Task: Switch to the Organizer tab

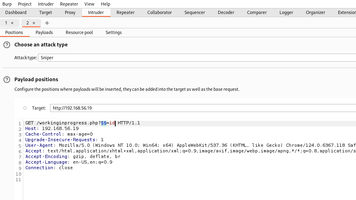Action: point(316,12)
